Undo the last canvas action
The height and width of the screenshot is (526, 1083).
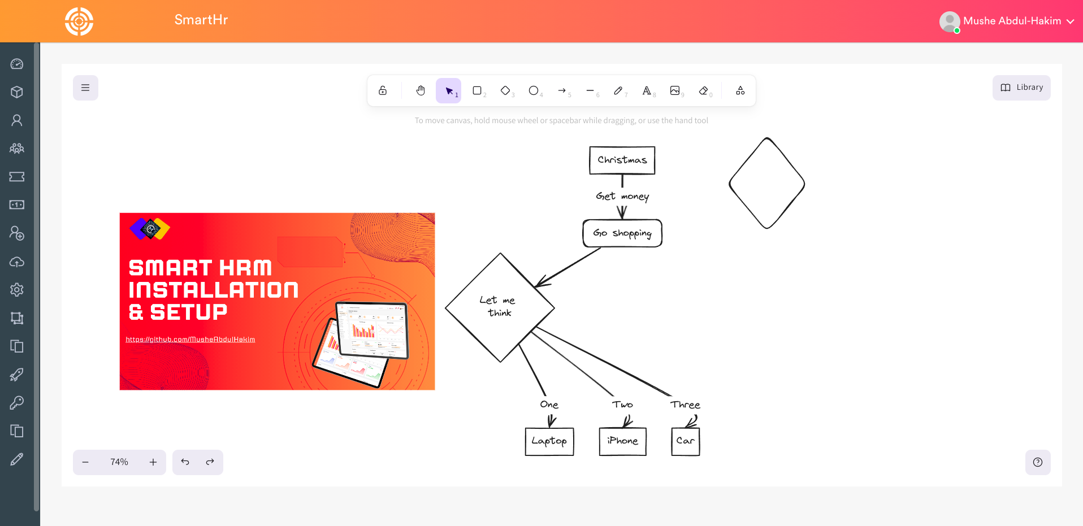pos(185,462)
